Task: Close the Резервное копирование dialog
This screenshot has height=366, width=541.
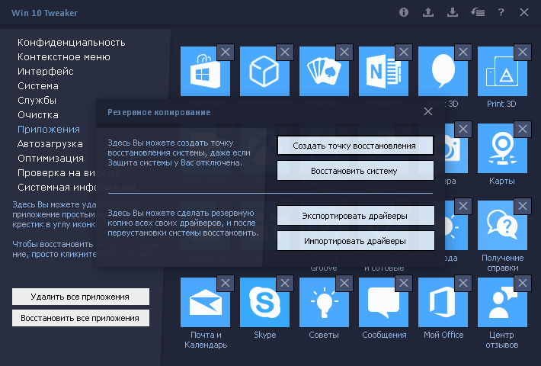Action: [x=428, y=111]
